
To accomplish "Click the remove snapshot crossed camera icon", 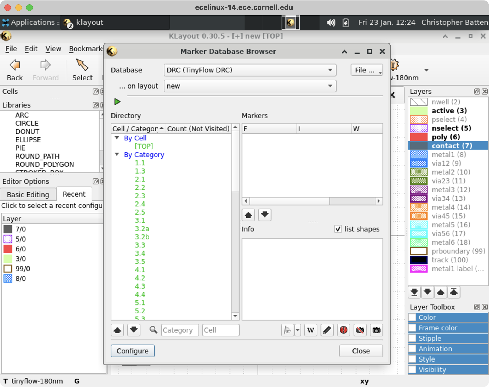I will pos(360,330).
